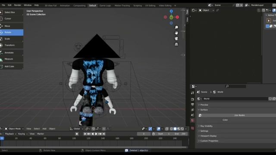Open the Edit menu

click(x=9, y=5)
